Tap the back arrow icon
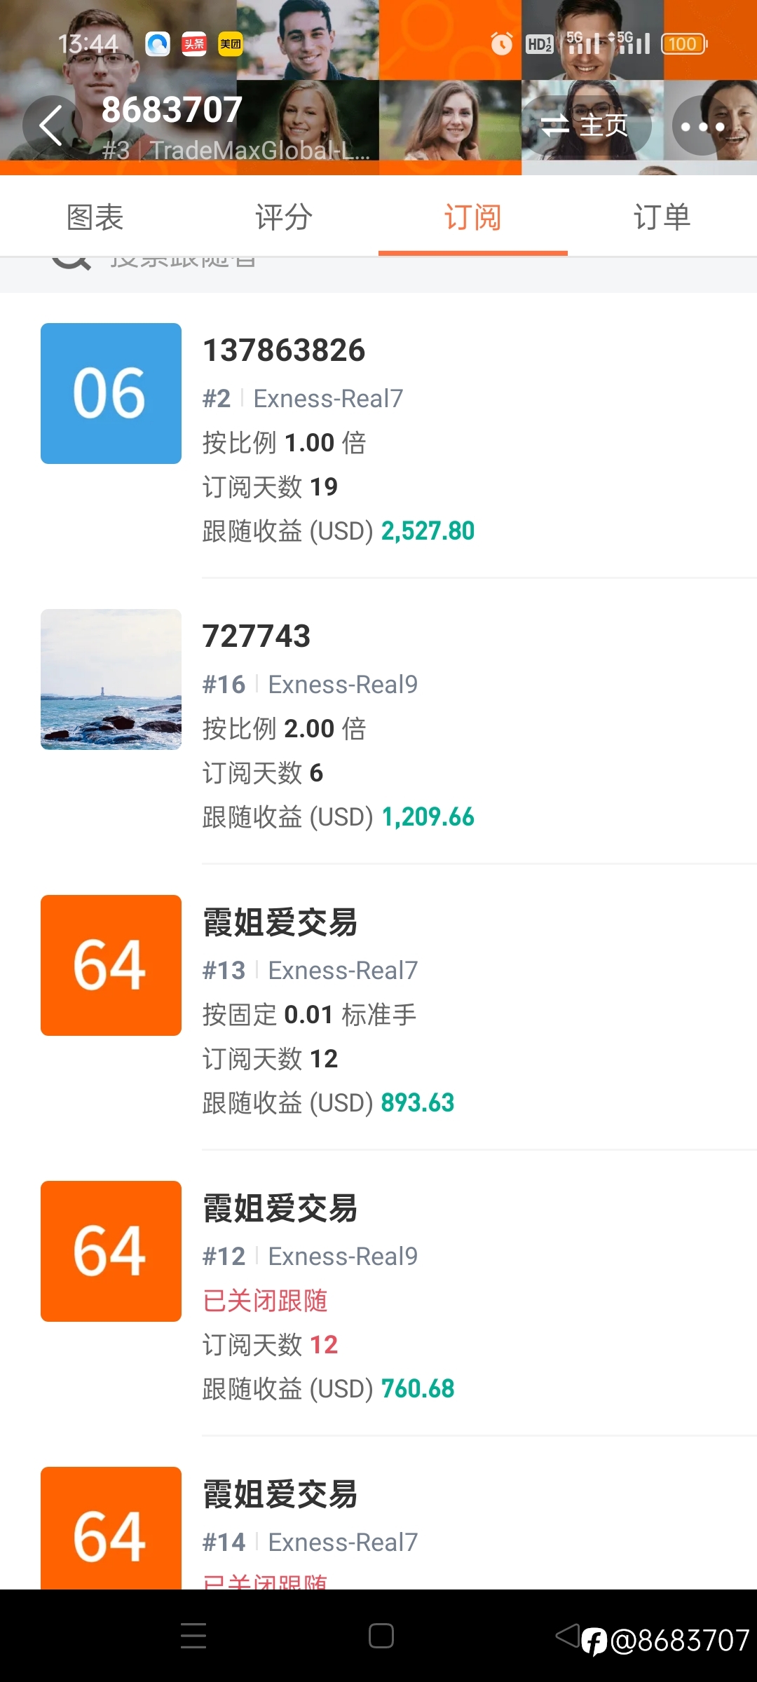Image resolution: width=757 pixels, height=1682 pixels. (x=50, y=125)
